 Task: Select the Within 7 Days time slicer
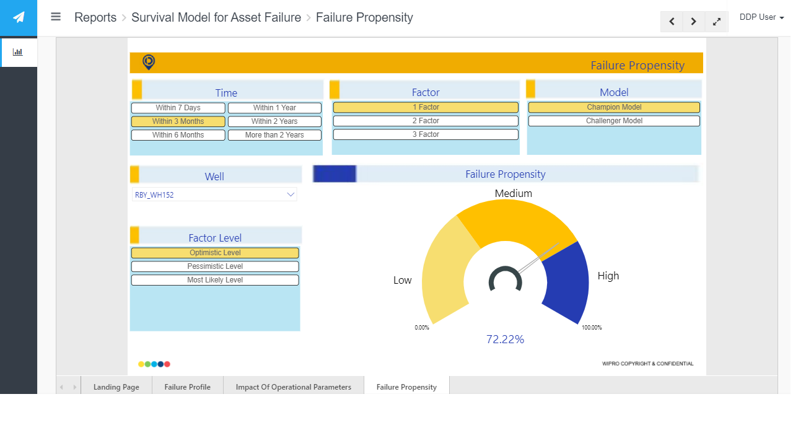(x=178, y=108)
